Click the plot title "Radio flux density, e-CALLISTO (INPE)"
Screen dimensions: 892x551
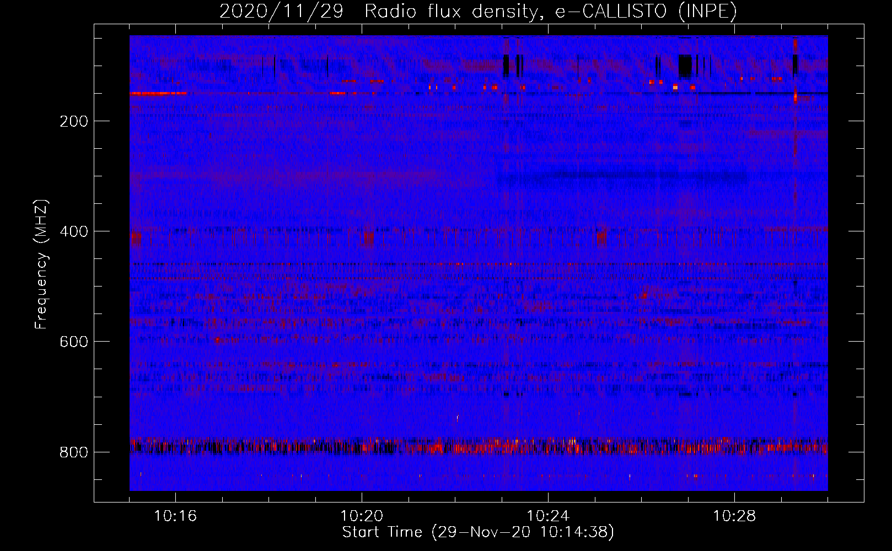tap(551, 12)
